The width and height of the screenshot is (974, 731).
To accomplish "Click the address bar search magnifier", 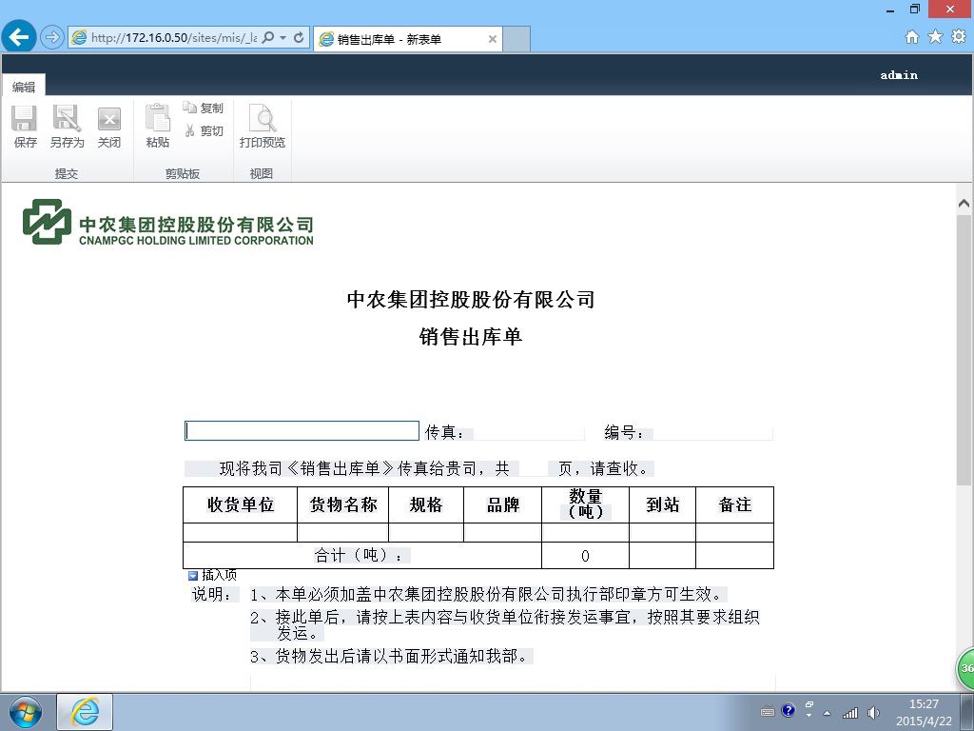I will click(267, 37).
